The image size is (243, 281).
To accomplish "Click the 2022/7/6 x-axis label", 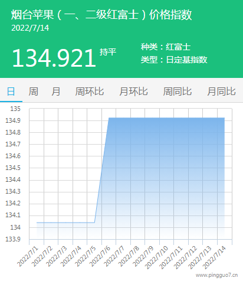I will pos(100,256).
